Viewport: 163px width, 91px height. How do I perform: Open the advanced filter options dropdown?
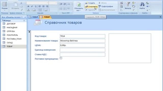[134, 7]
